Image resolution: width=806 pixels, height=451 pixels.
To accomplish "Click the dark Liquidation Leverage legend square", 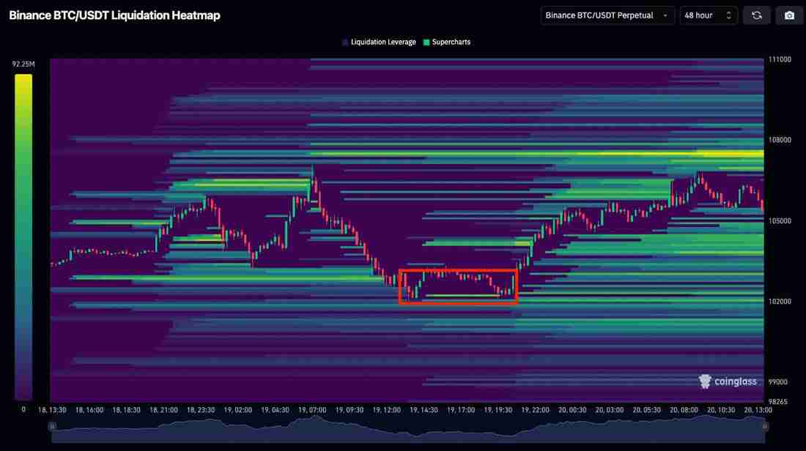I will (345, 42).
